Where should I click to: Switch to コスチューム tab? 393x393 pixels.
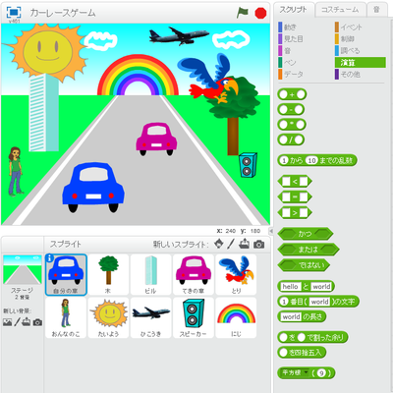click(340, 10)
